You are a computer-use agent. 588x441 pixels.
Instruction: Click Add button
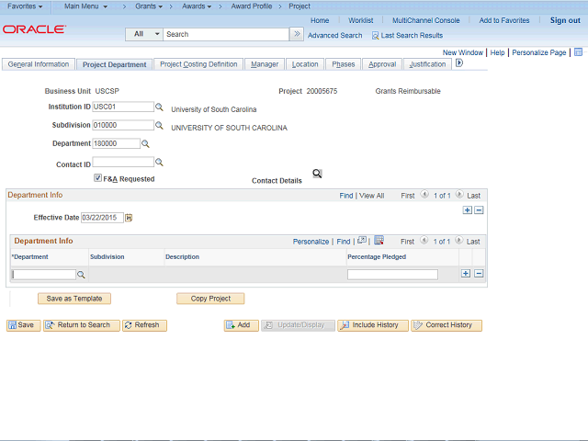coord(241,325)
